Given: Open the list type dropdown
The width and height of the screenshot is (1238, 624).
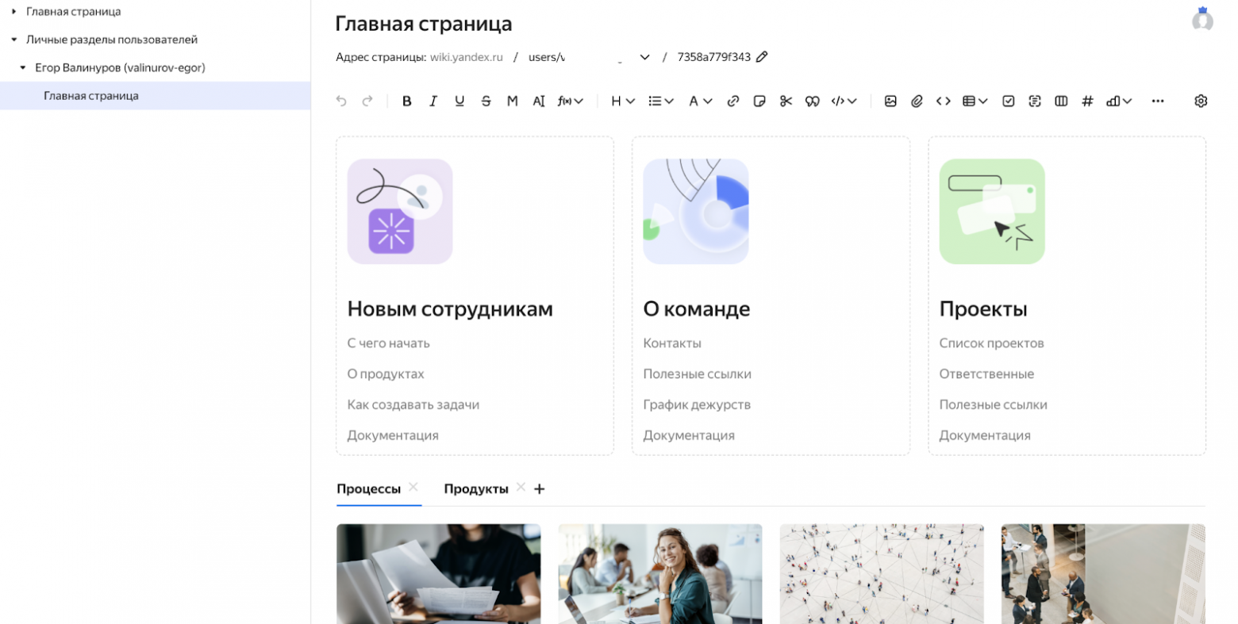Looking at the screenshot, I should (x=660, y=101).
